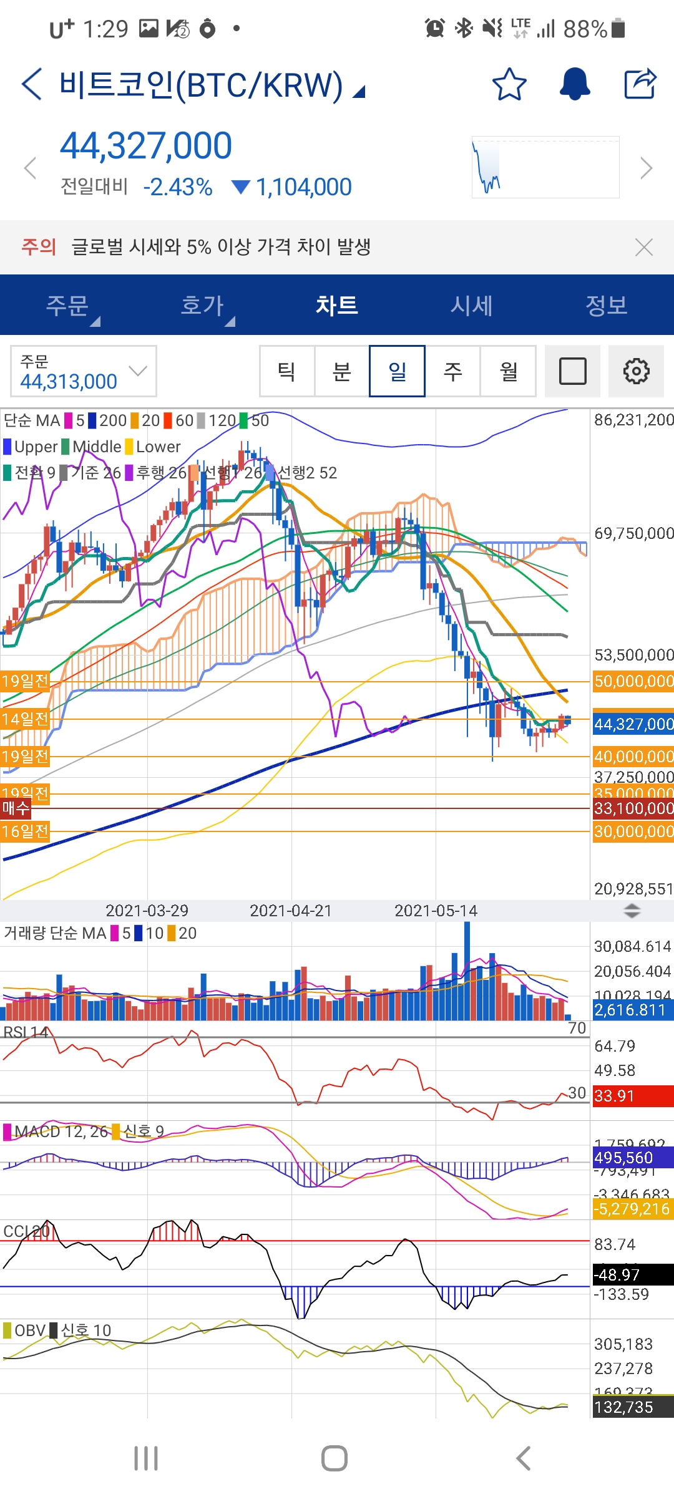674x1497 pixels.
Task: Open Android recent apps button
Action: pos(146,1458)
